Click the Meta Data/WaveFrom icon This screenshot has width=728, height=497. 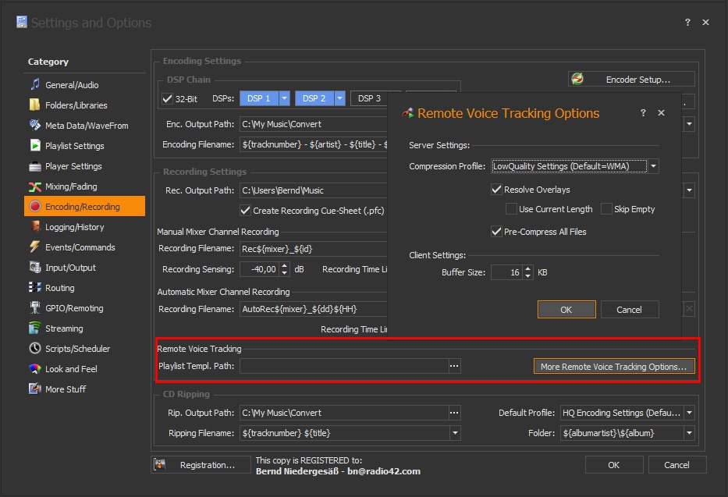(x=35, y=125)
